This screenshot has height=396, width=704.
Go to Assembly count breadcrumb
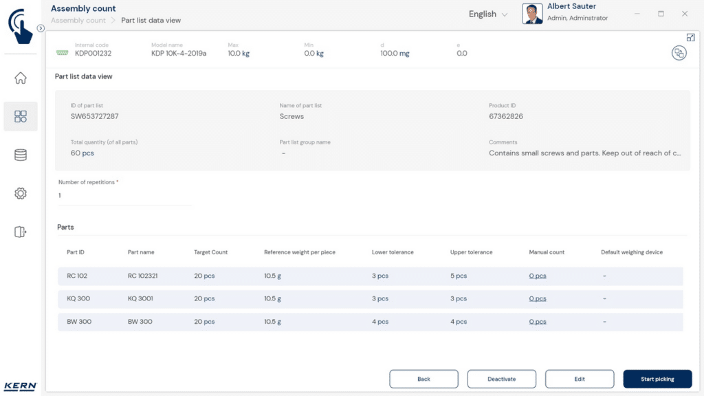pyautogui.click(x=78, y=21)
